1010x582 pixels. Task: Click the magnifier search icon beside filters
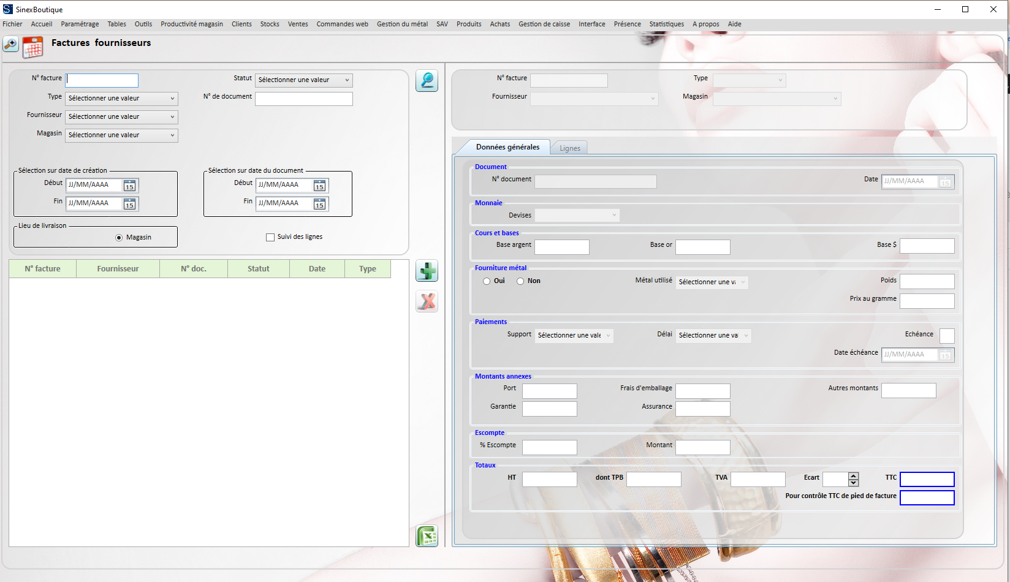click(x=427, y=80)
